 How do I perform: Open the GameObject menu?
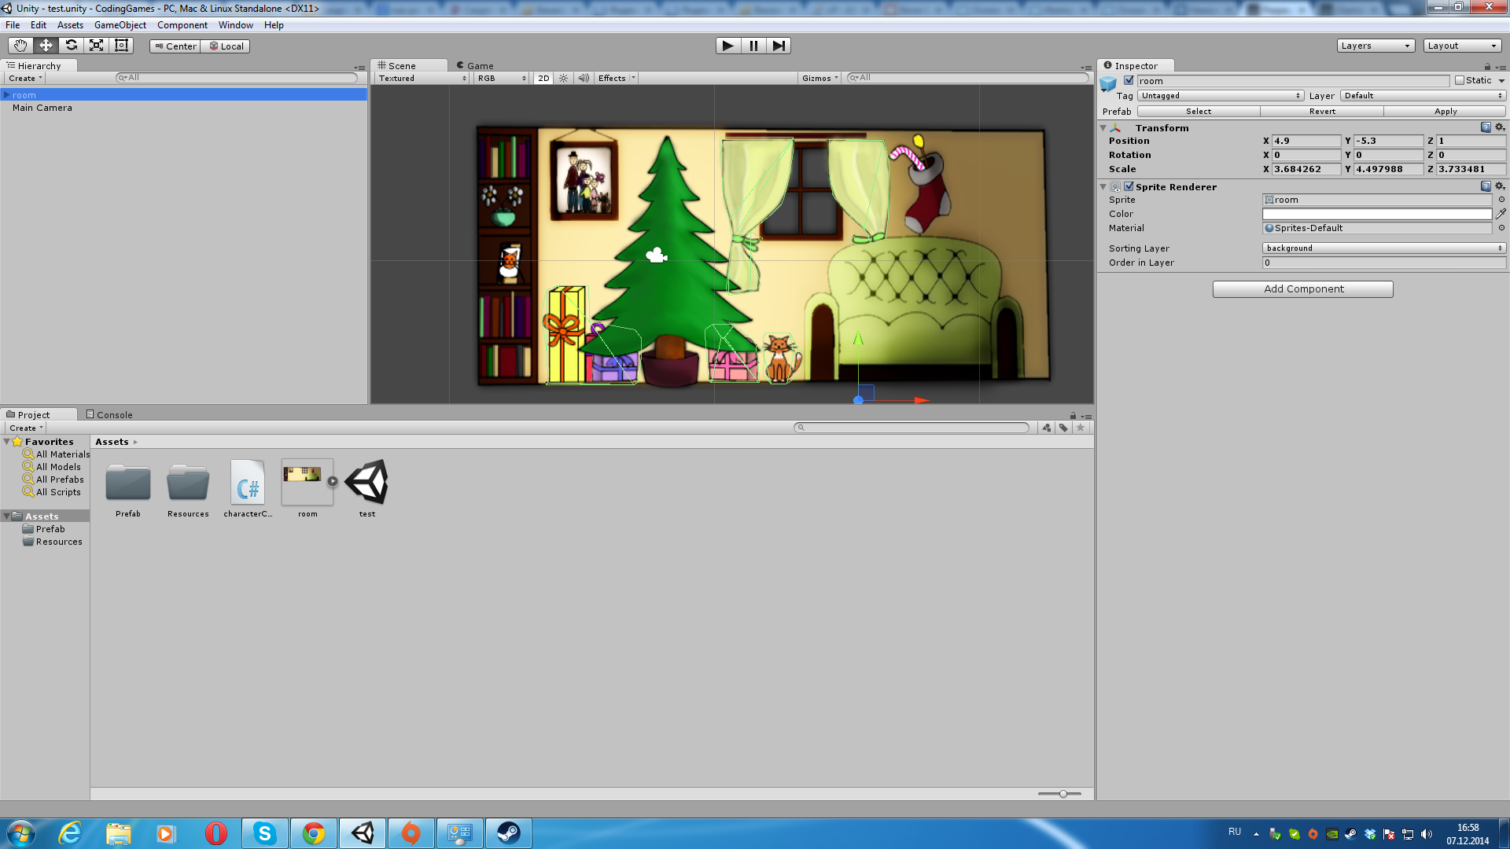(x=120, y=25)
